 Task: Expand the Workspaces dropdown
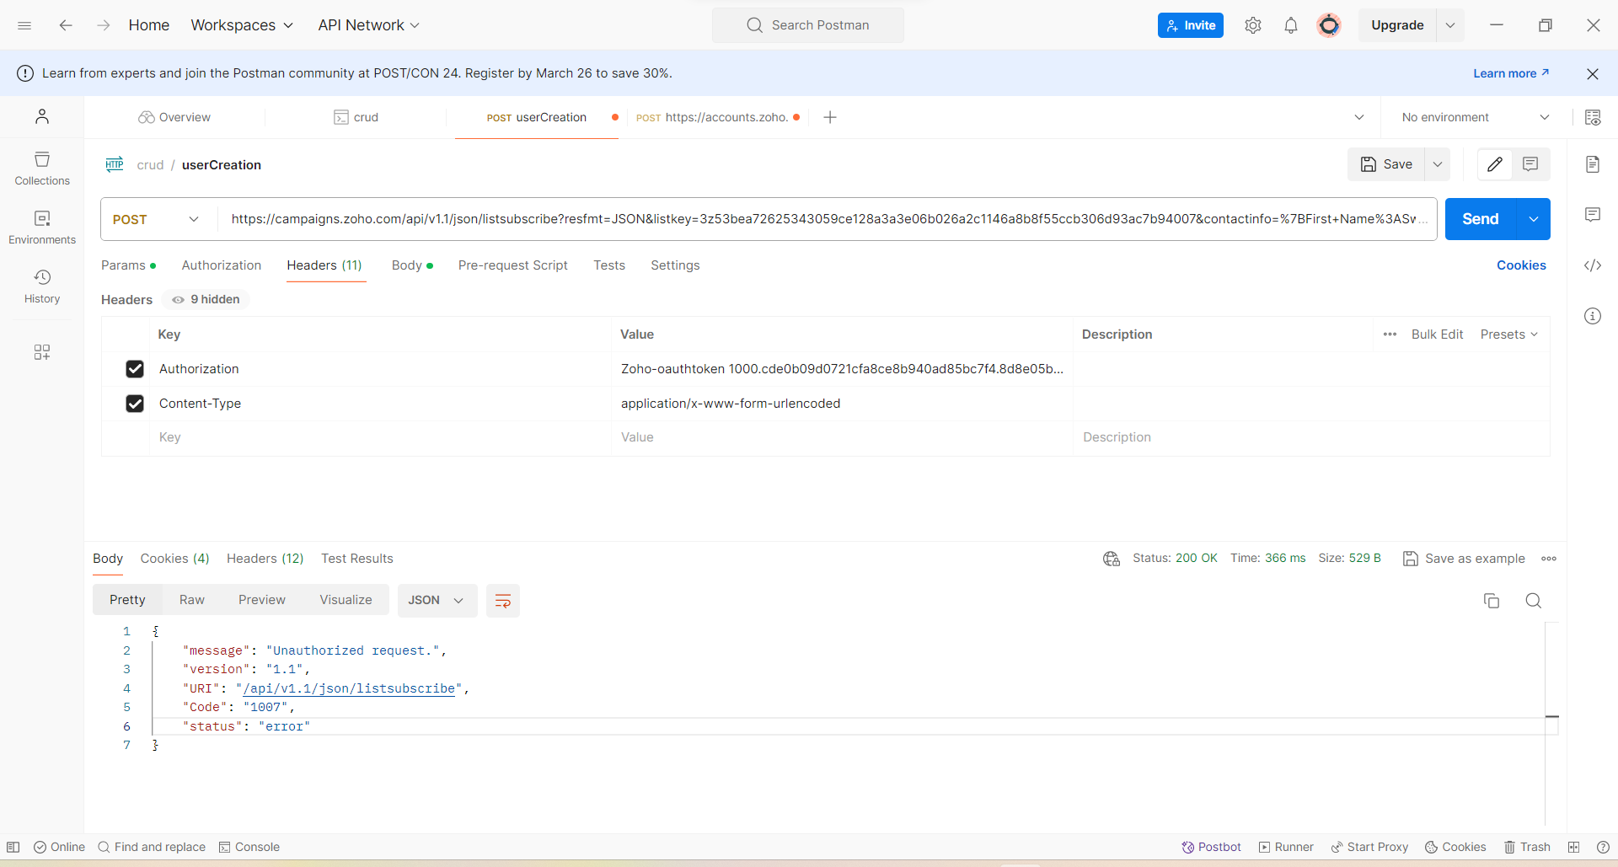point(242,25)
